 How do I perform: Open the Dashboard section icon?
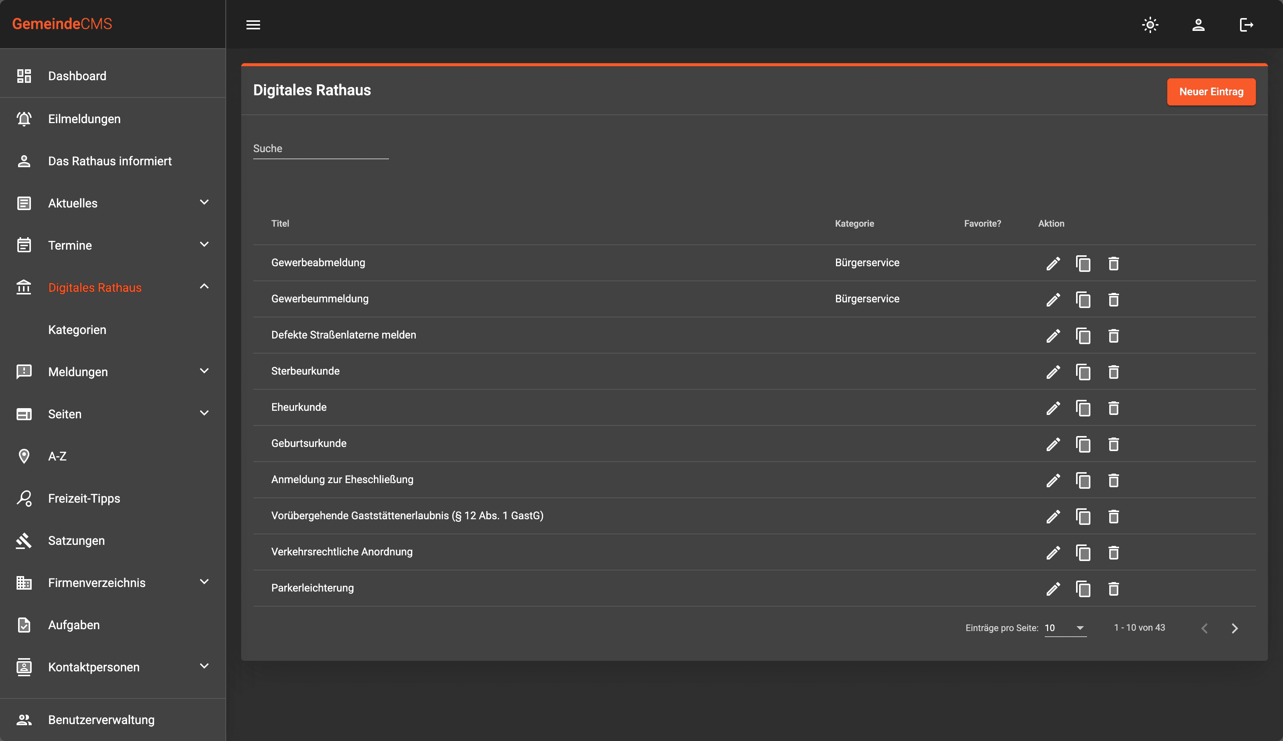coord(24,75)
